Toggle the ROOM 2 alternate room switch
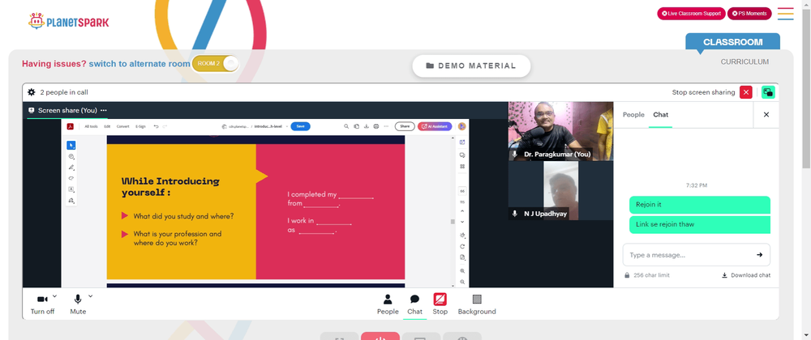The height and width of the screenshot is (340, 811). pos(216,63)
